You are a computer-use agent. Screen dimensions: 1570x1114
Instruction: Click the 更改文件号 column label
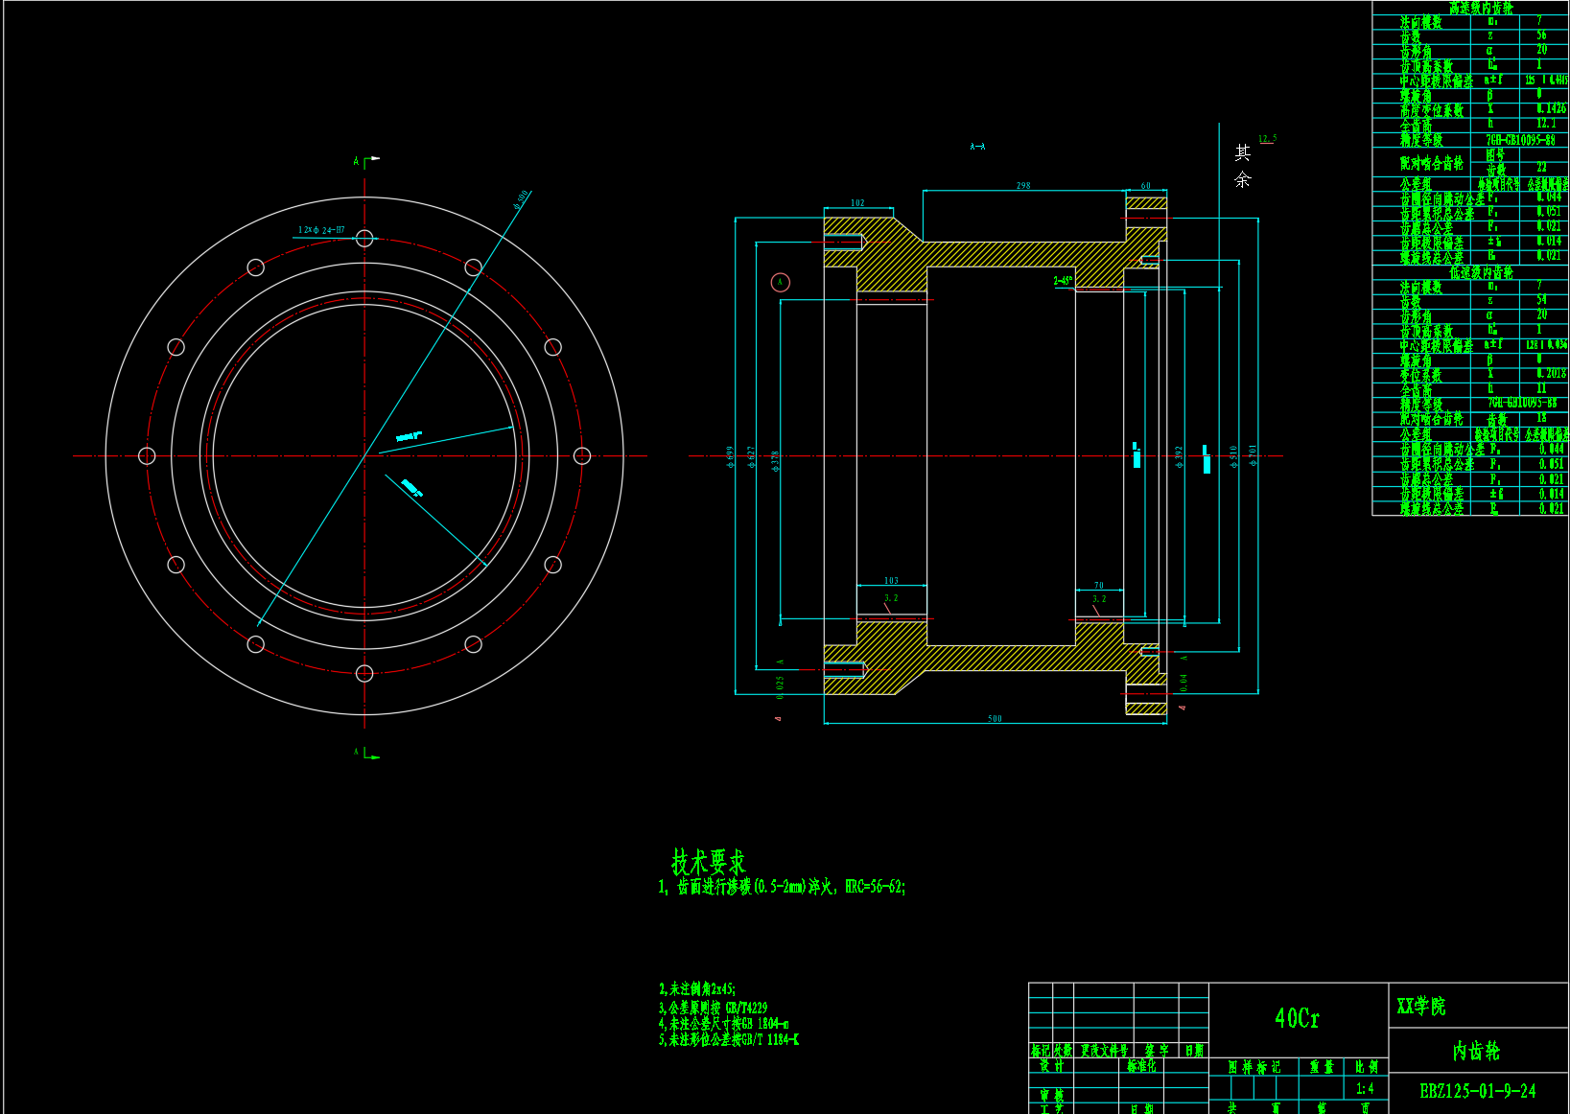(1104, 1051)
